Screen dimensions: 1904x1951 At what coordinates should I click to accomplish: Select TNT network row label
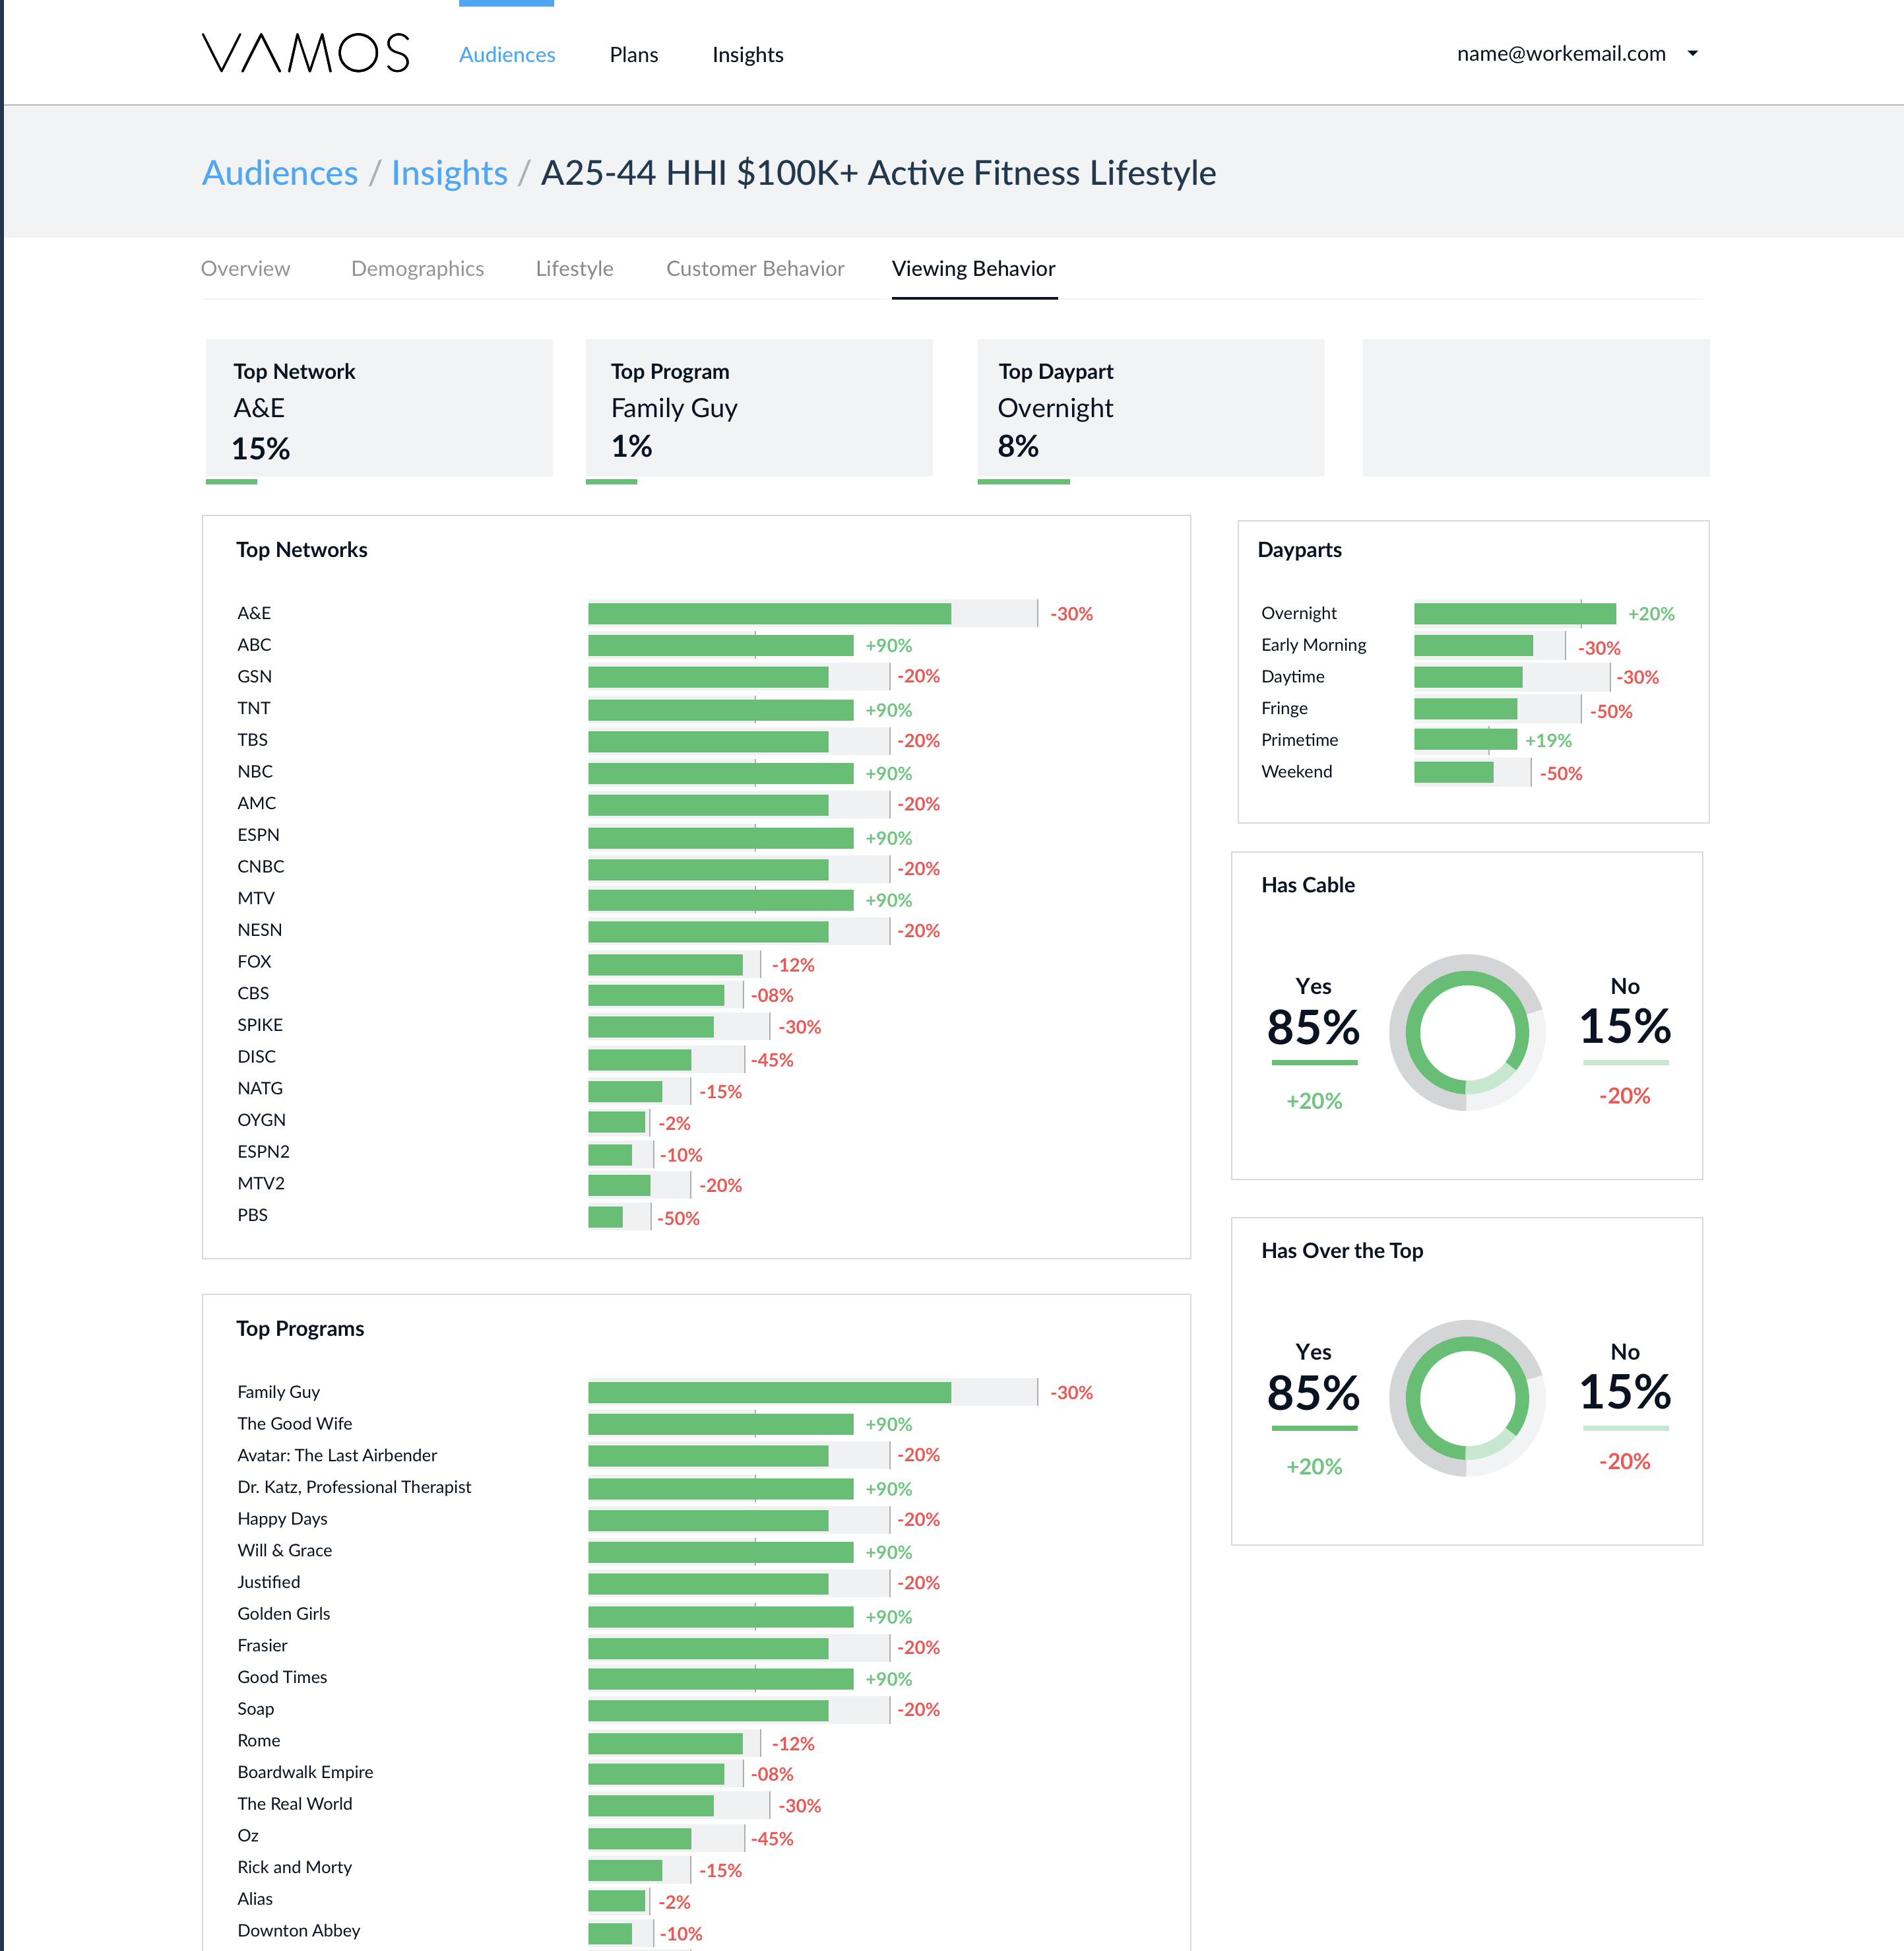tap(254, 708)
